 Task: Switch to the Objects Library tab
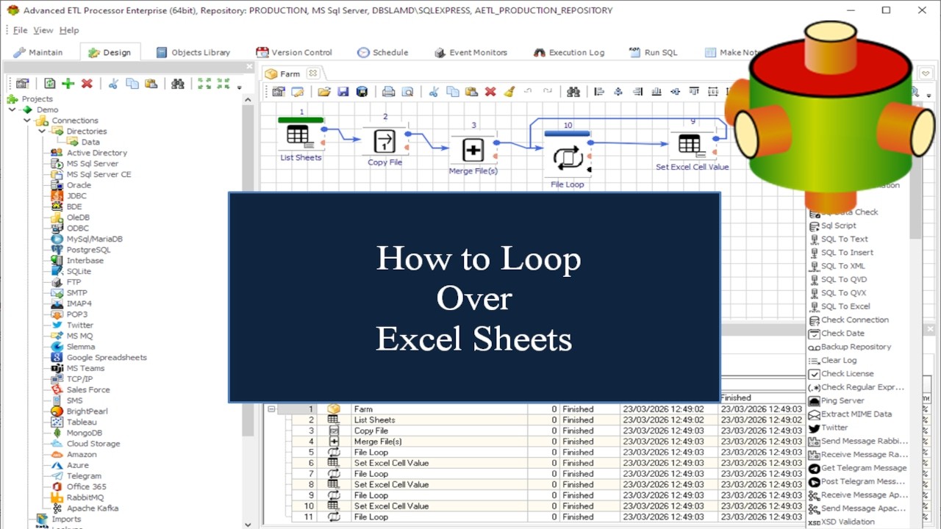pos(193,52)
